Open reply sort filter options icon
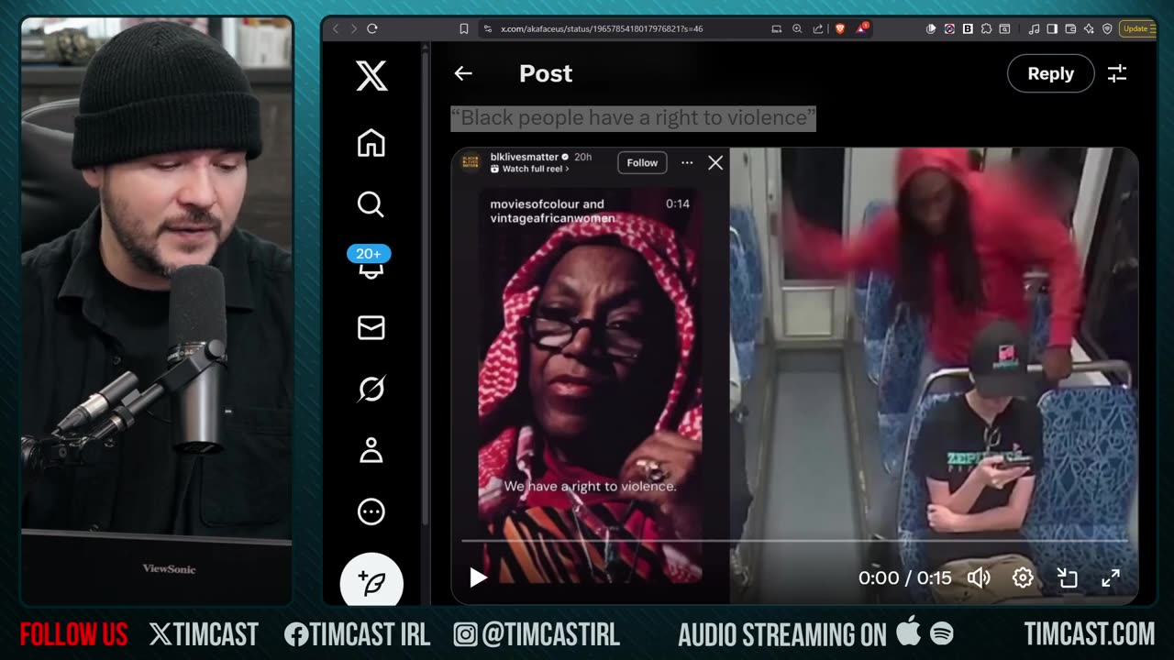 pos(1117,73)
